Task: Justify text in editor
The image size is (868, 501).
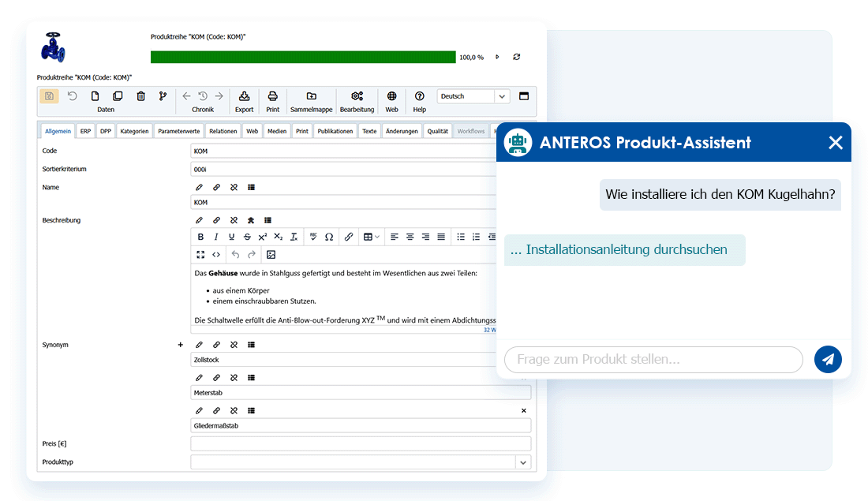Action: (441, 237)
